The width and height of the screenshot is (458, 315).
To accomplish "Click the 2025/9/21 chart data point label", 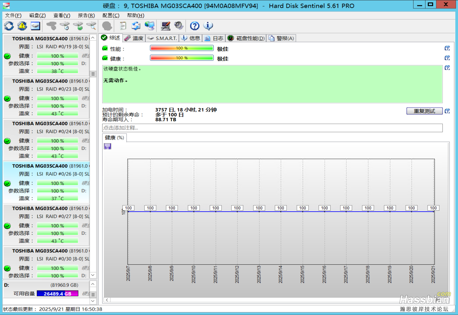I will tap(433, 208).
